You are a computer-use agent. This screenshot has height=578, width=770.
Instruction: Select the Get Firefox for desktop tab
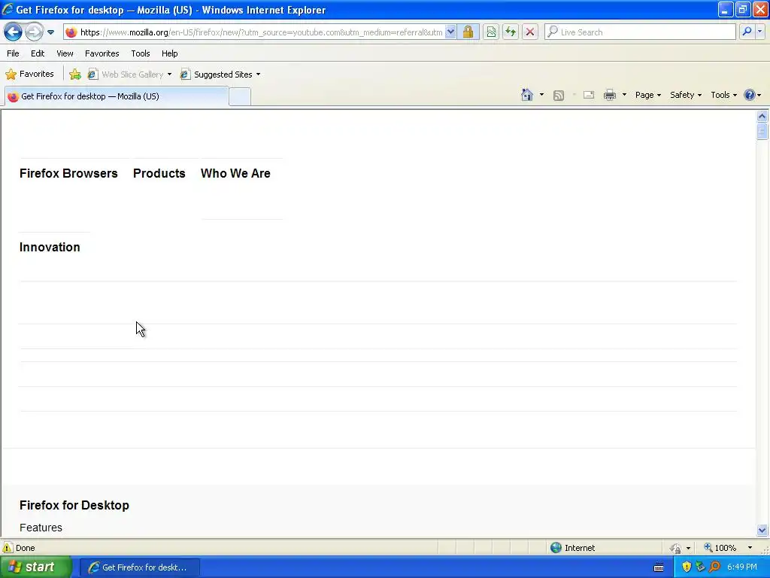tap(117, 96)
